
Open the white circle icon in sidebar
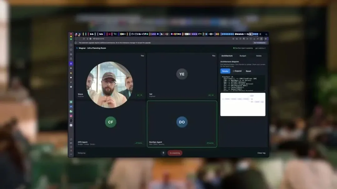click(x=71, y=125)
